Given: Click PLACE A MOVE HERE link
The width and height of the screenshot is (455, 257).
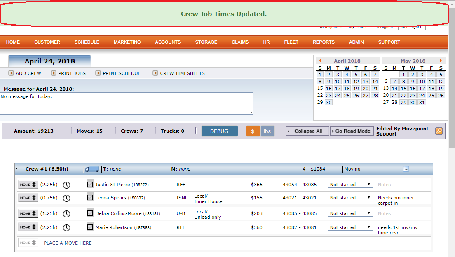Looking at the screenshot, I should [68, 243].
